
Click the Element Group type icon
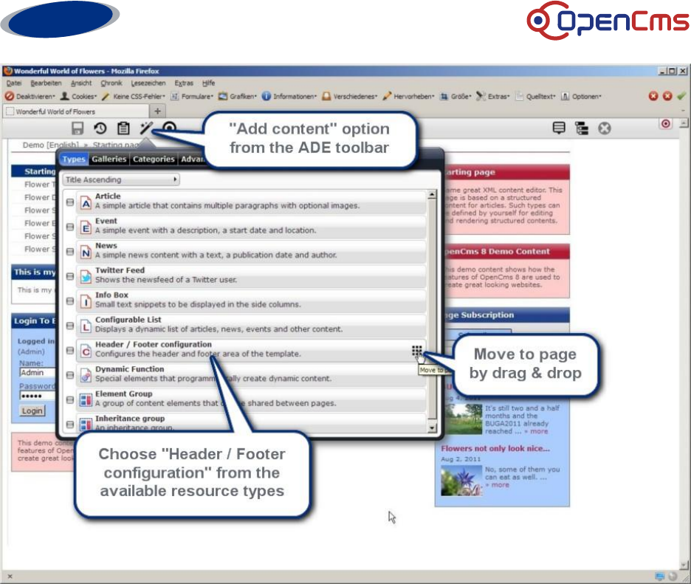click(86, 400)
